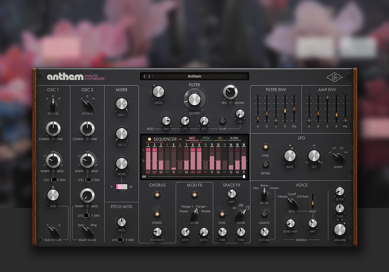Click the Space FX Mode selector
The height and width of the screenshot is (272, 389).
(241, 215)
